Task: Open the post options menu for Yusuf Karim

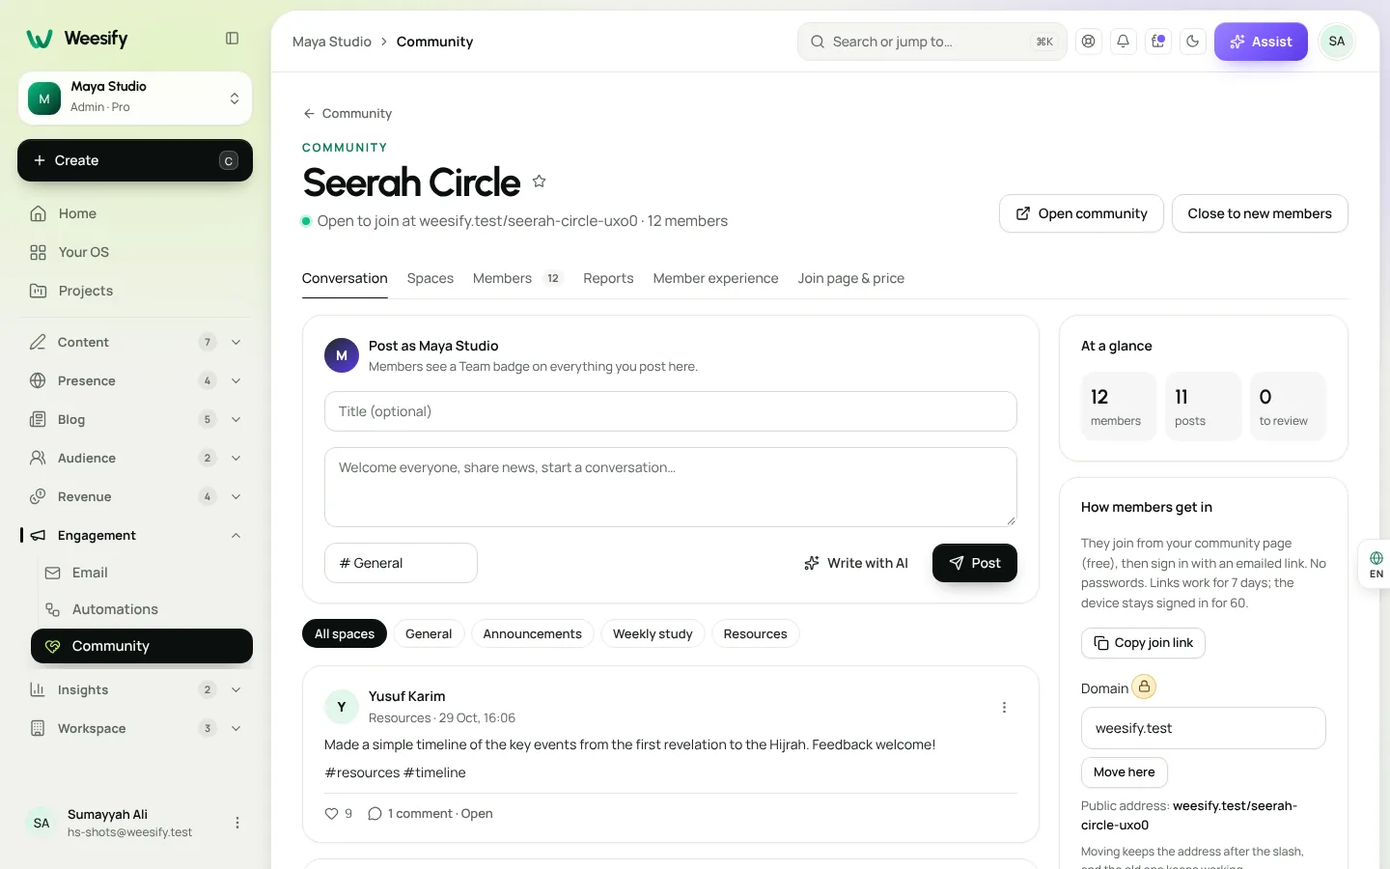Action: click(1004, 708)
